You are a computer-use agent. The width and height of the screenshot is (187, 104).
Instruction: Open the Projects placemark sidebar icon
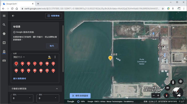click(4, 52)
